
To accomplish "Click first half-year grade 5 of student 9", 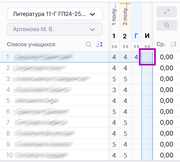I will pos(114,144).
